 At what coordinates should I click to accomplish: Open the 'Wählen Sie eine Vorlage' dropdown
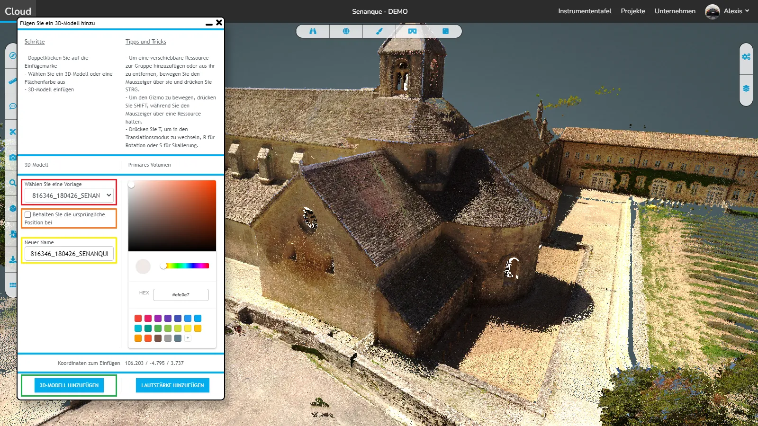[69, 195]
